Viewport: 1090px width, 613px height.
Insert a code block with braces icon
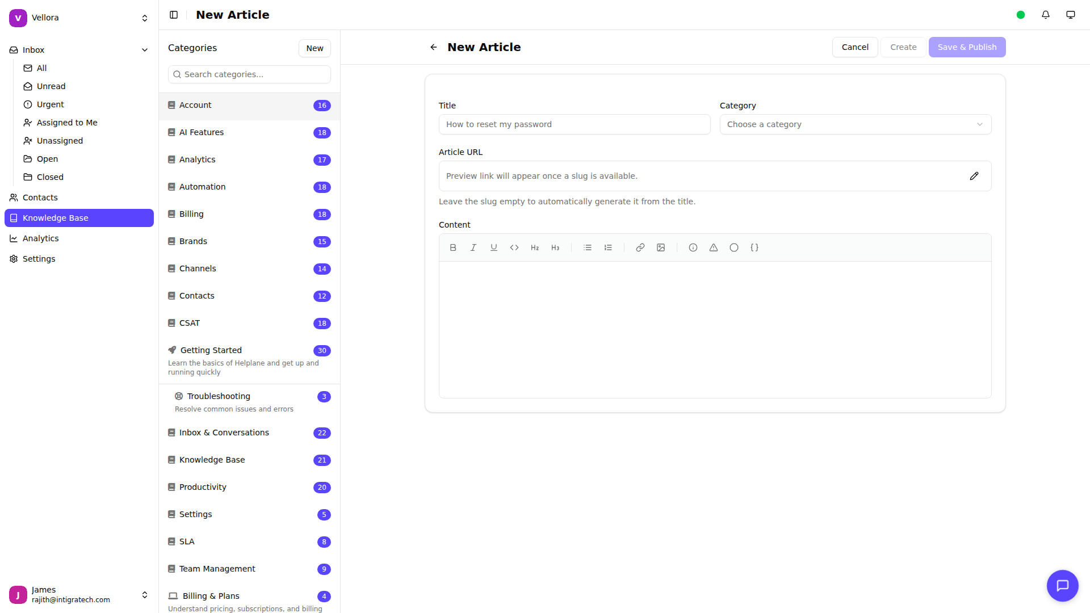coord(754,247)
